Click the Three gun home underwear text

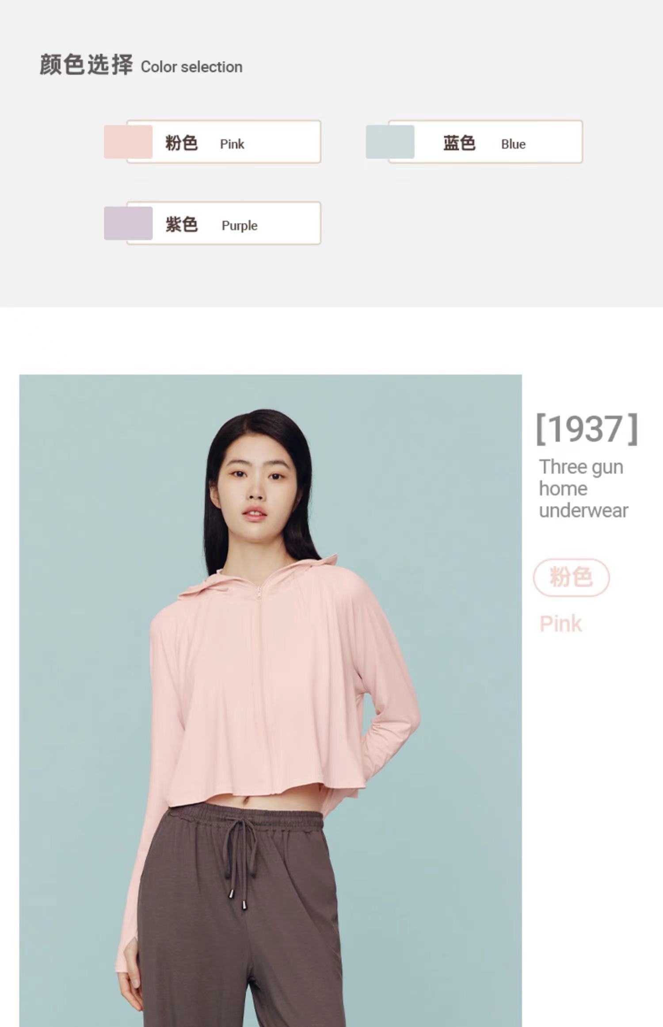[583, 489]
